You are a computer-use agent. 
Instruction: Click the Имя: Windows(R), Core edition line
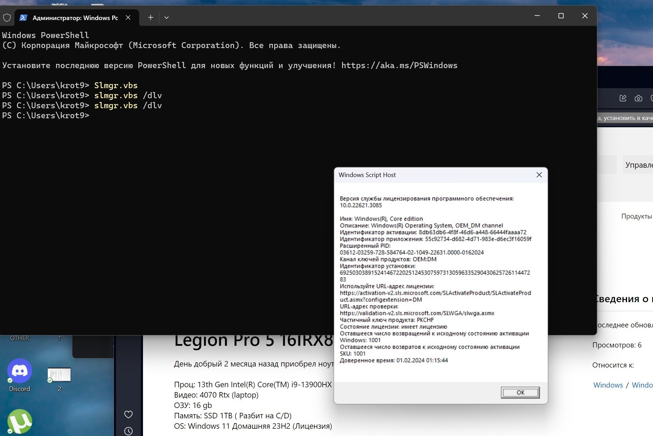(x=381, y=219)
